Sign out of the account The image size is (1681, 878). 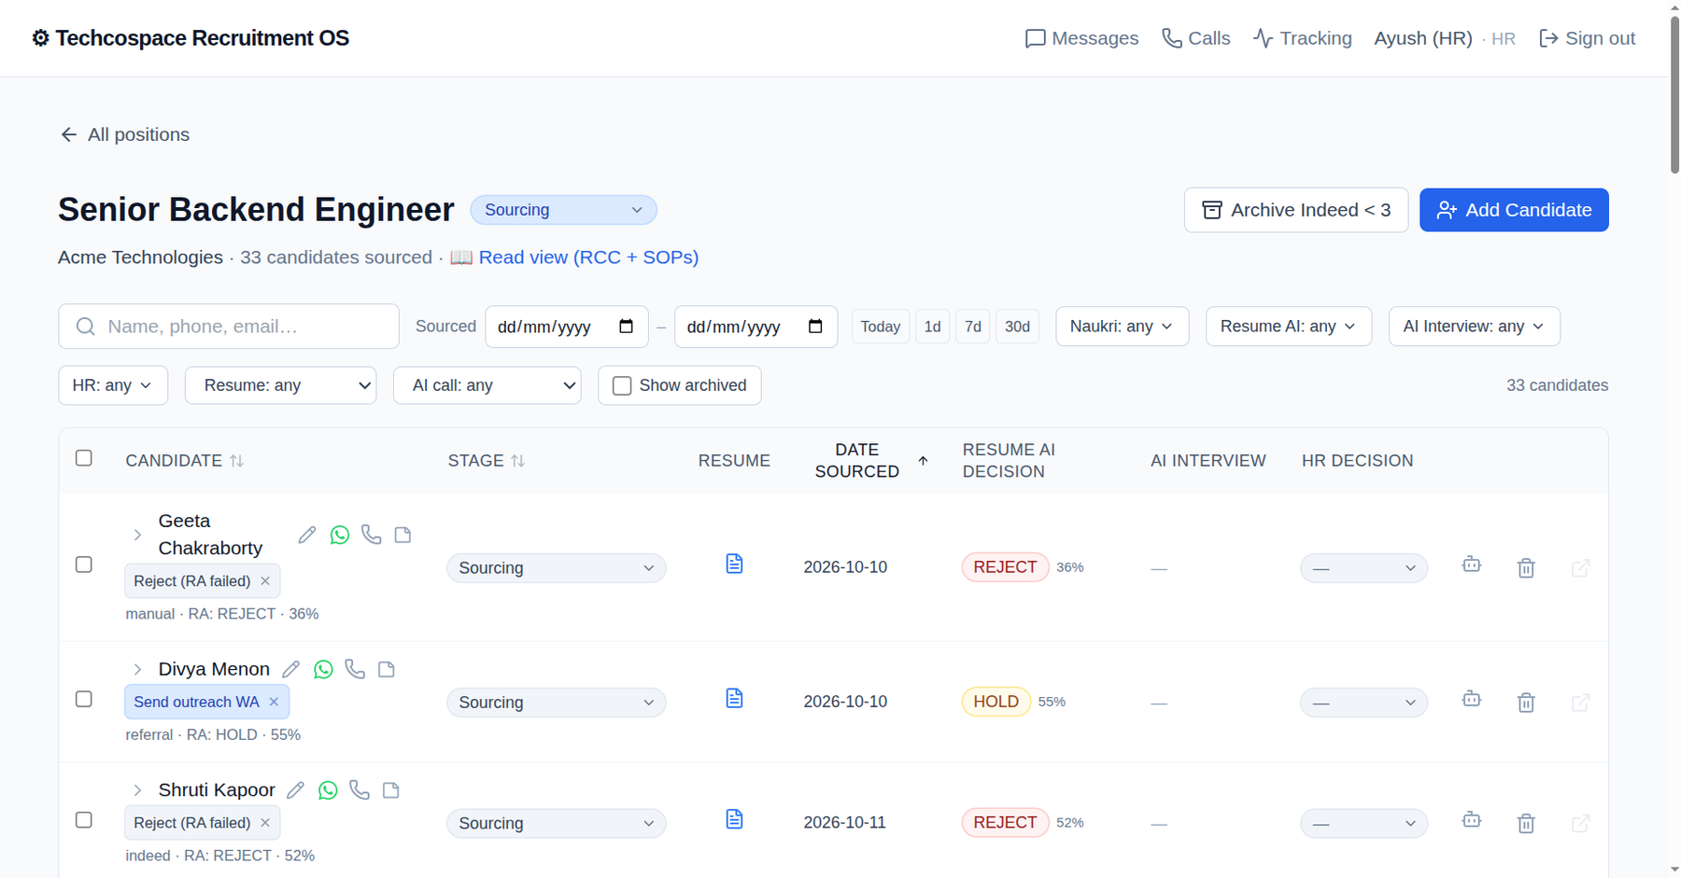(x=1588, y=38)
